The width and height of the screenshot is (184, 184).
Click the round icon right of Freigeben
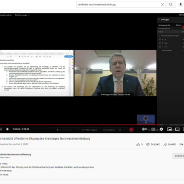(x=120, y=130)
